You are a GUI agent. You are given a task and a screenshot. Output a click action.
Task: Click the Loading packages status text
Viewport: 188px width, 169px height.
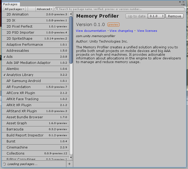click(x=22, y=164)
